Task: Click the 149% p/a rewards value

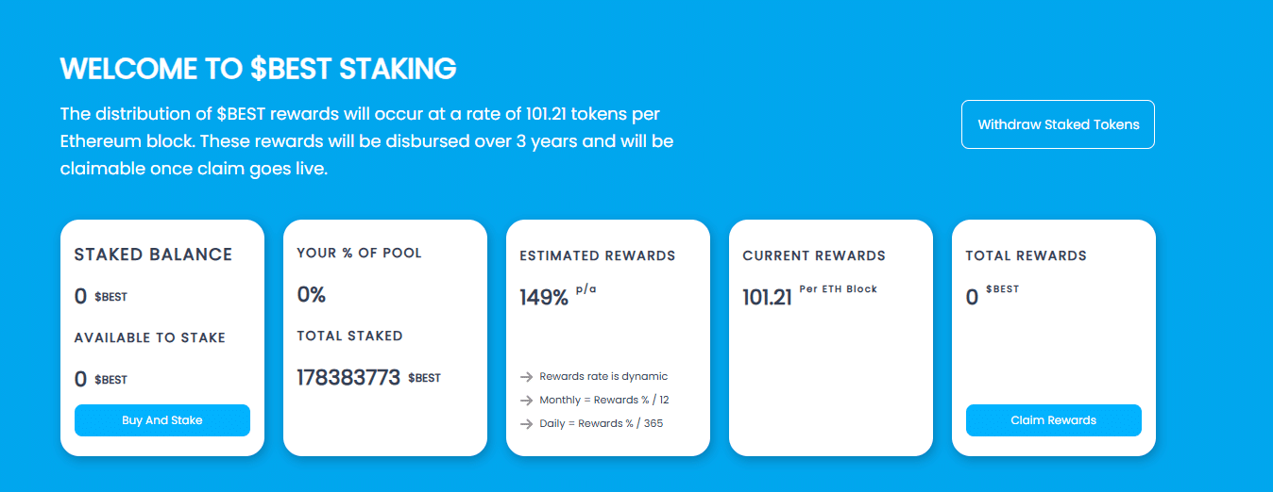Action: (558, 296)
